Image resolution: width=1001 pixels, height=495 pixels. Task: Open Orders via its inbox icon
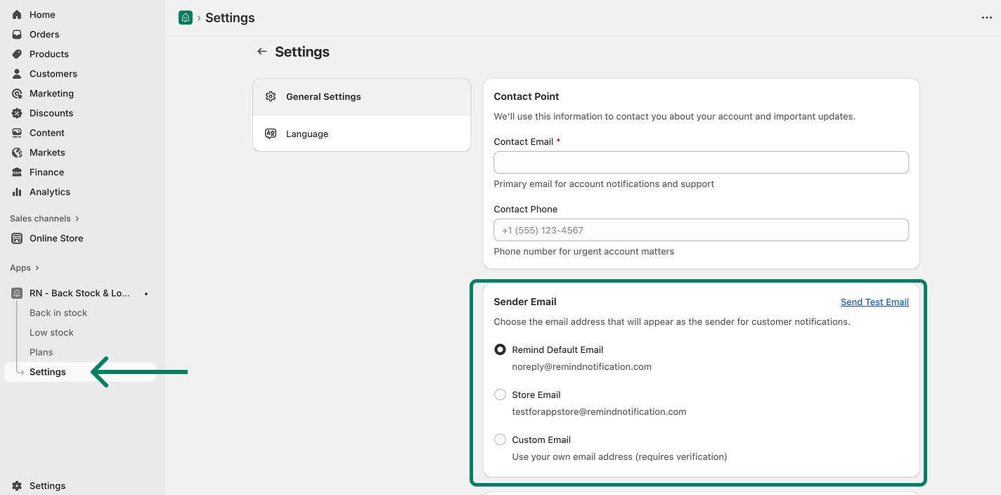[17, 34]
